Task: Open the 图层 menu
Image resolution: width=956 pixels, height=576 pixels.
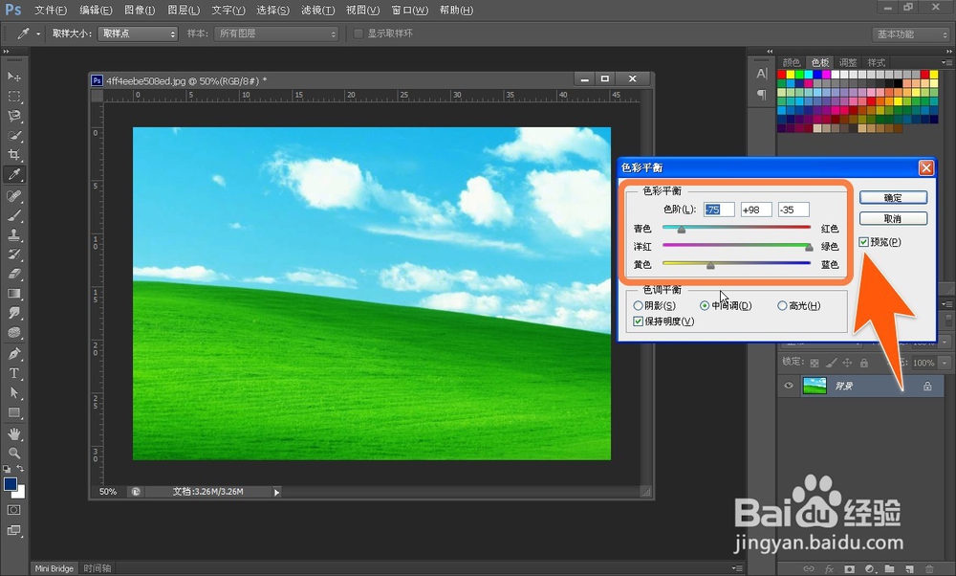Action: 184,11
